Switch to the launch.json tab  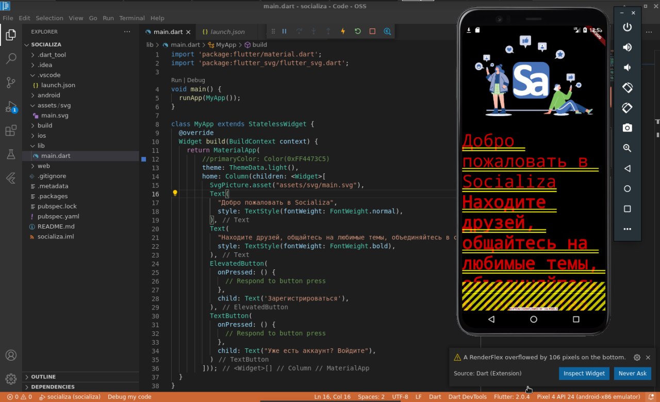click(x=227, y=31)
